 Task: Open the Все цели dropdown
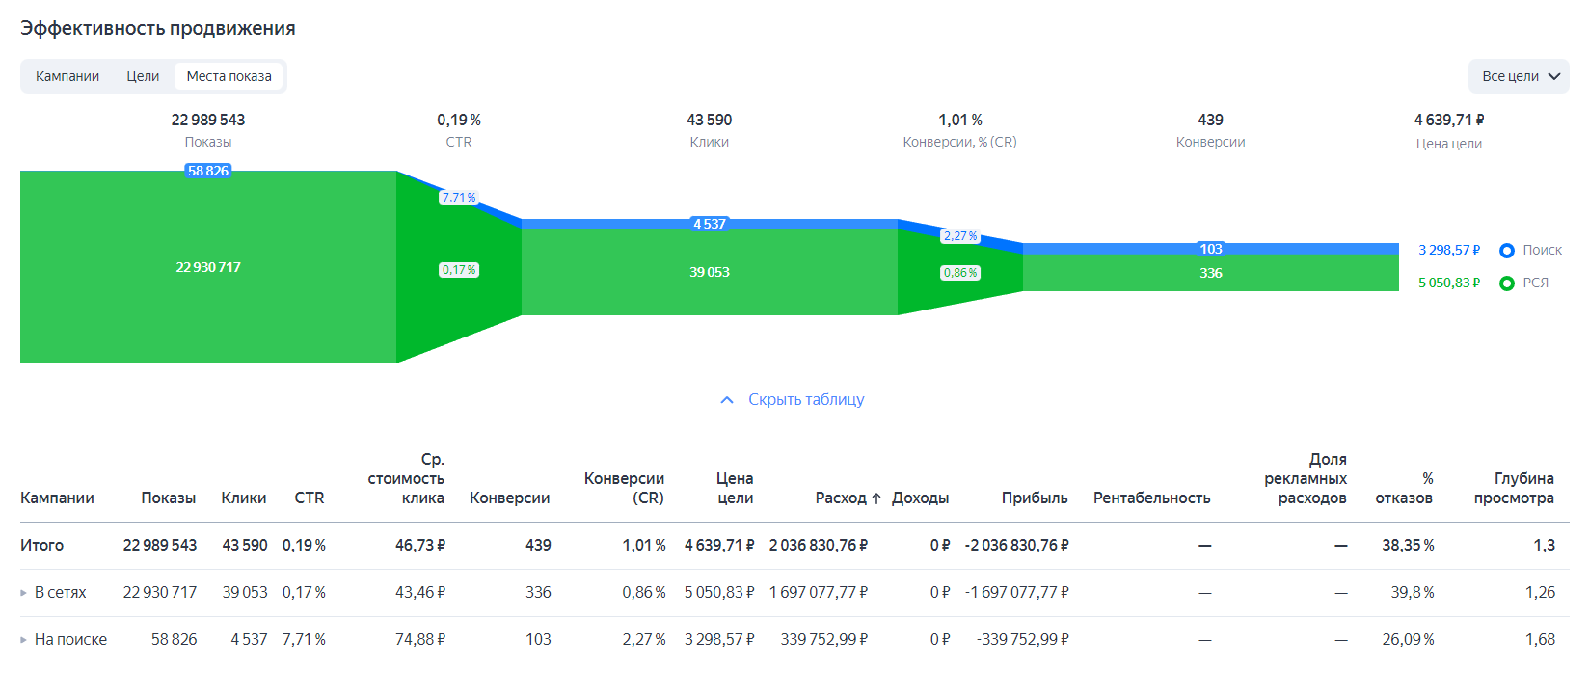pos(1519,76)
